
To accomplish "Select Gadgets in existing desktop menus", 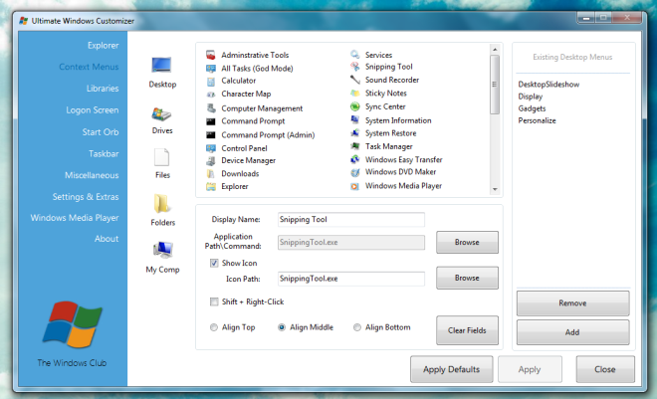I will coord(532,108).
